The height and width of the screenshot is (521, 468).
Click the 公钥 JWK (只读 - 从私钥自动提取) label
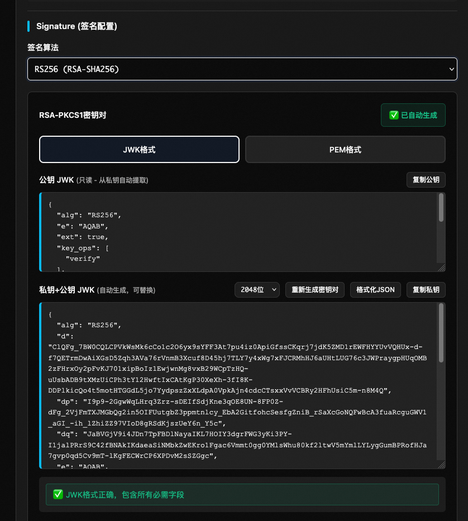click(94, 180)
